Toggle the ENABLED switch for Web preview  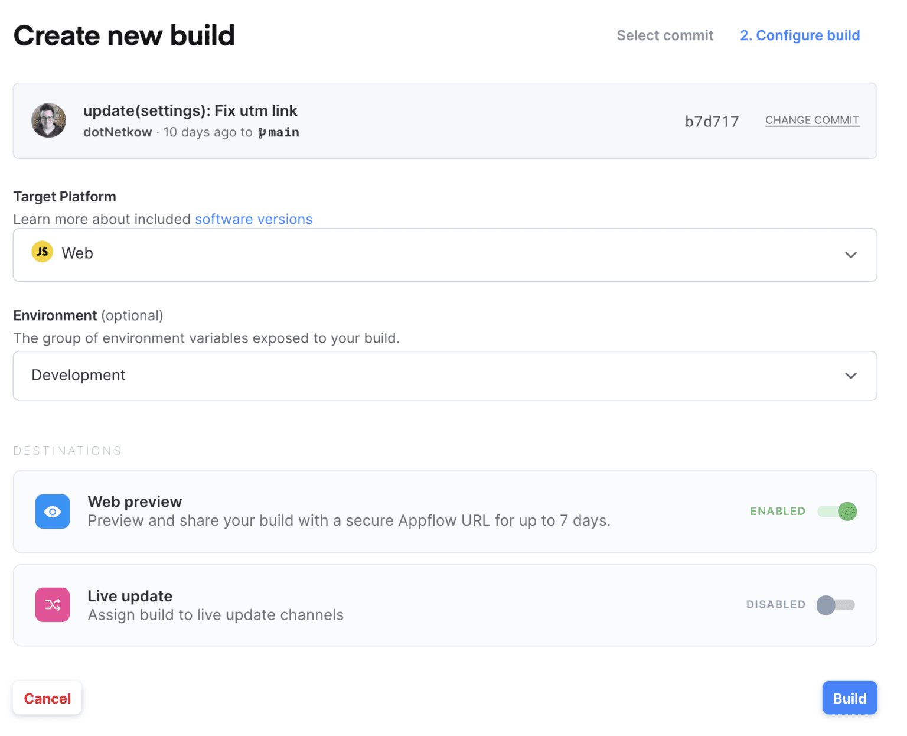coord(838,511)
